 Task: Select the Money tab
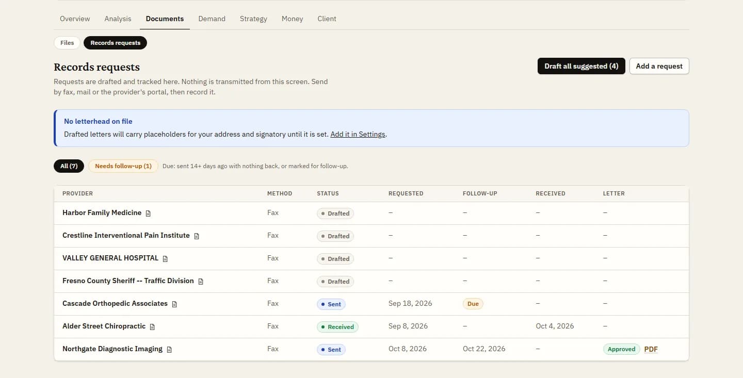pyautogui.click(x=292, y=19)
